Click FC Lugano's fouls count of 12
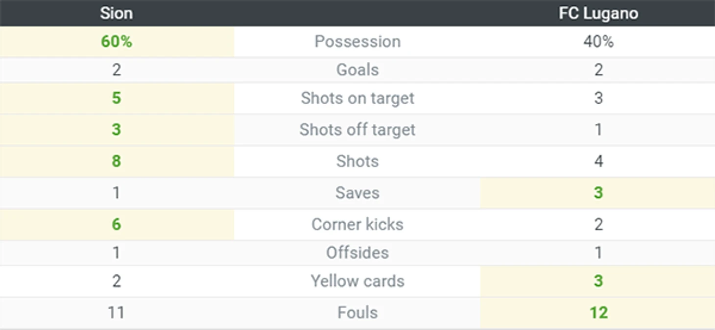The image size is (715, 330). 598,312
